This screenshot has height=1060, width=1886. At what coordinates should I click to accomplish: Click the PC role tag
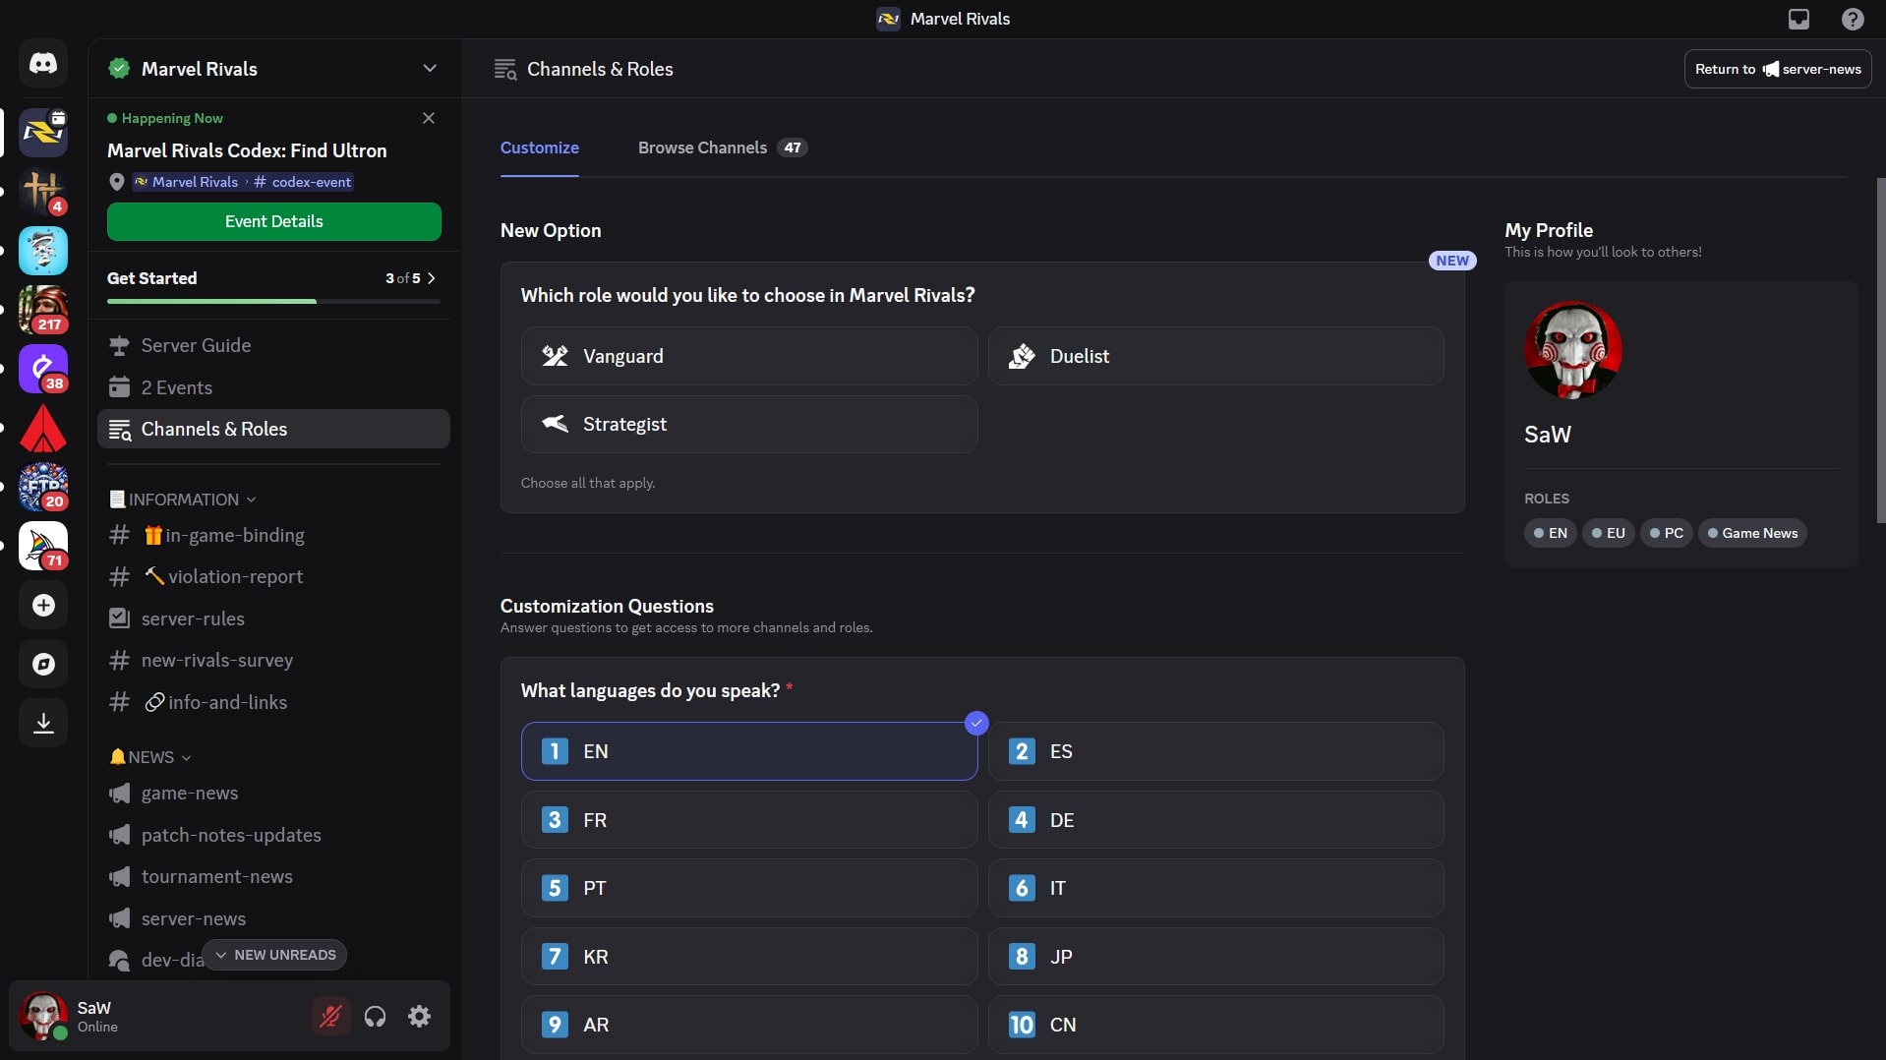pyautogui.click(x=1666, y=533)
